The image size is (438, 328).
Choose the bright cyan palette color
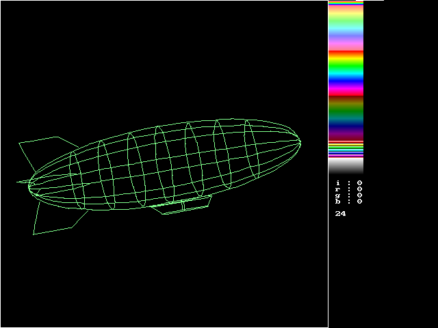346,75
